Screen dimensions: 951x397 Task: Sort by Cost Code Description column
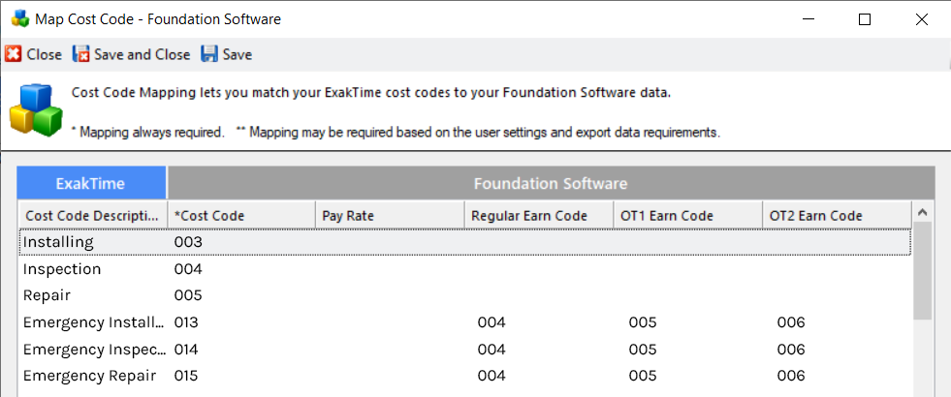92,216
